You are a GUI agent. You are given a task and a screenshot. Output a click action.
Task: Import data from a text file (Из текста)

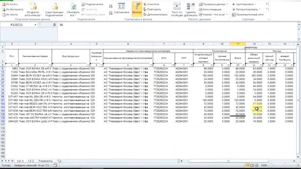point(10,15)
